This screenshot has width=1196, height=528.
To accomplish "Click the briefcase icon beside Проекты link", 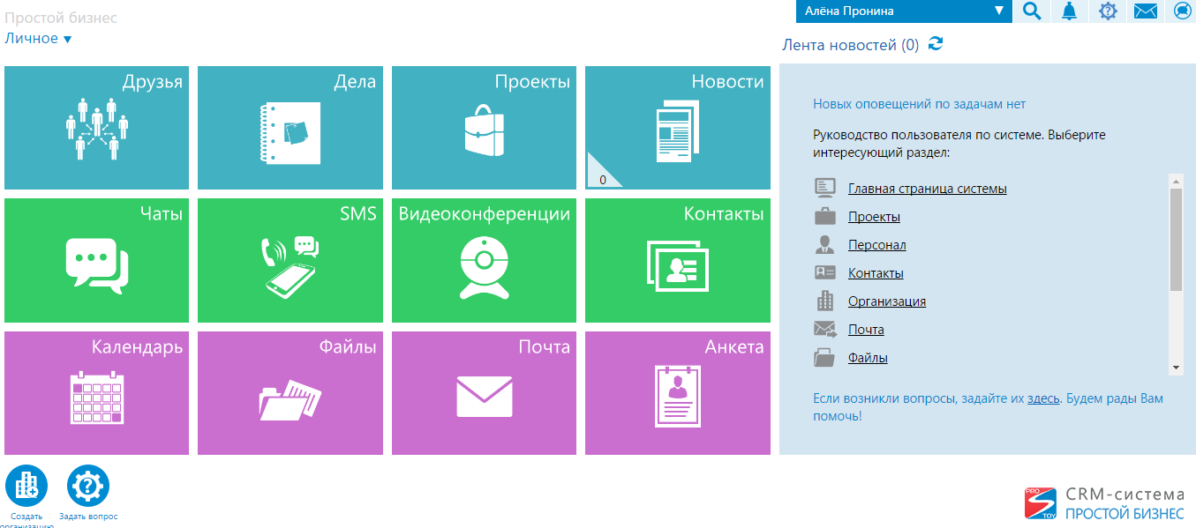I will click(824, 216).
